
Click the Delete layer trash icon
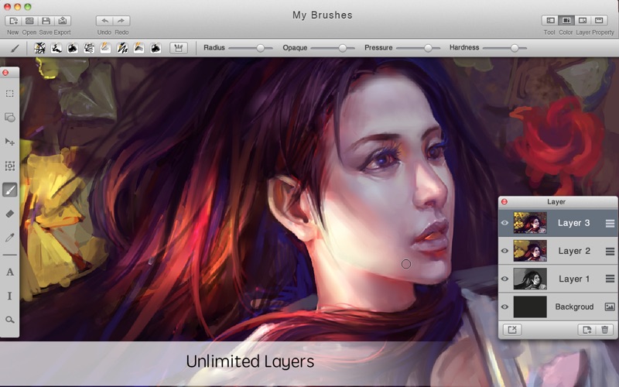tap(605, 330)
